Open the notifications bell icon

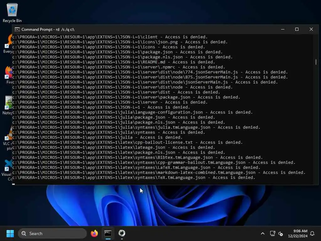pos(313,233)
